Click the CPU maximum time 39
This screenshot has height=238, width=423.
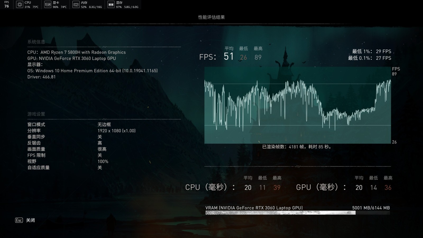click(x=277, y=187)
